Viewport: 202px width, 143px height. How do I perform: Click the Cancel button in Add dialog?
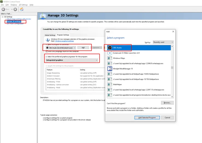click(x=167, y=118)
